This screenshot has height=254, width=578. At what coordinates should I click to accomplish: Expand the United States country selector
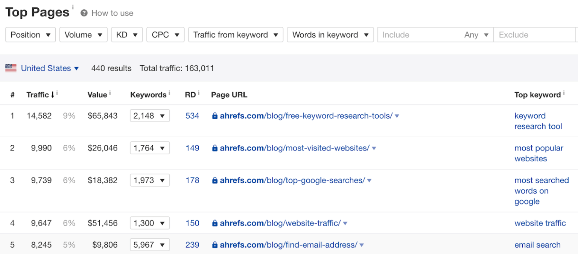pyautogui.click(x=77, y=68)
